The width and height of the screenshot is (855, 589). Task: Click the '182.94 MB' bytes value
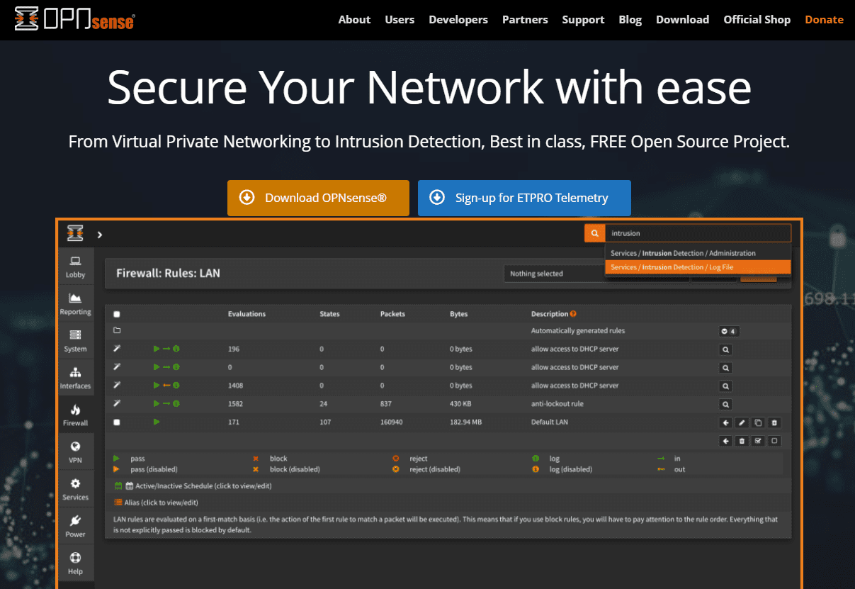click(x=465, y=422)
